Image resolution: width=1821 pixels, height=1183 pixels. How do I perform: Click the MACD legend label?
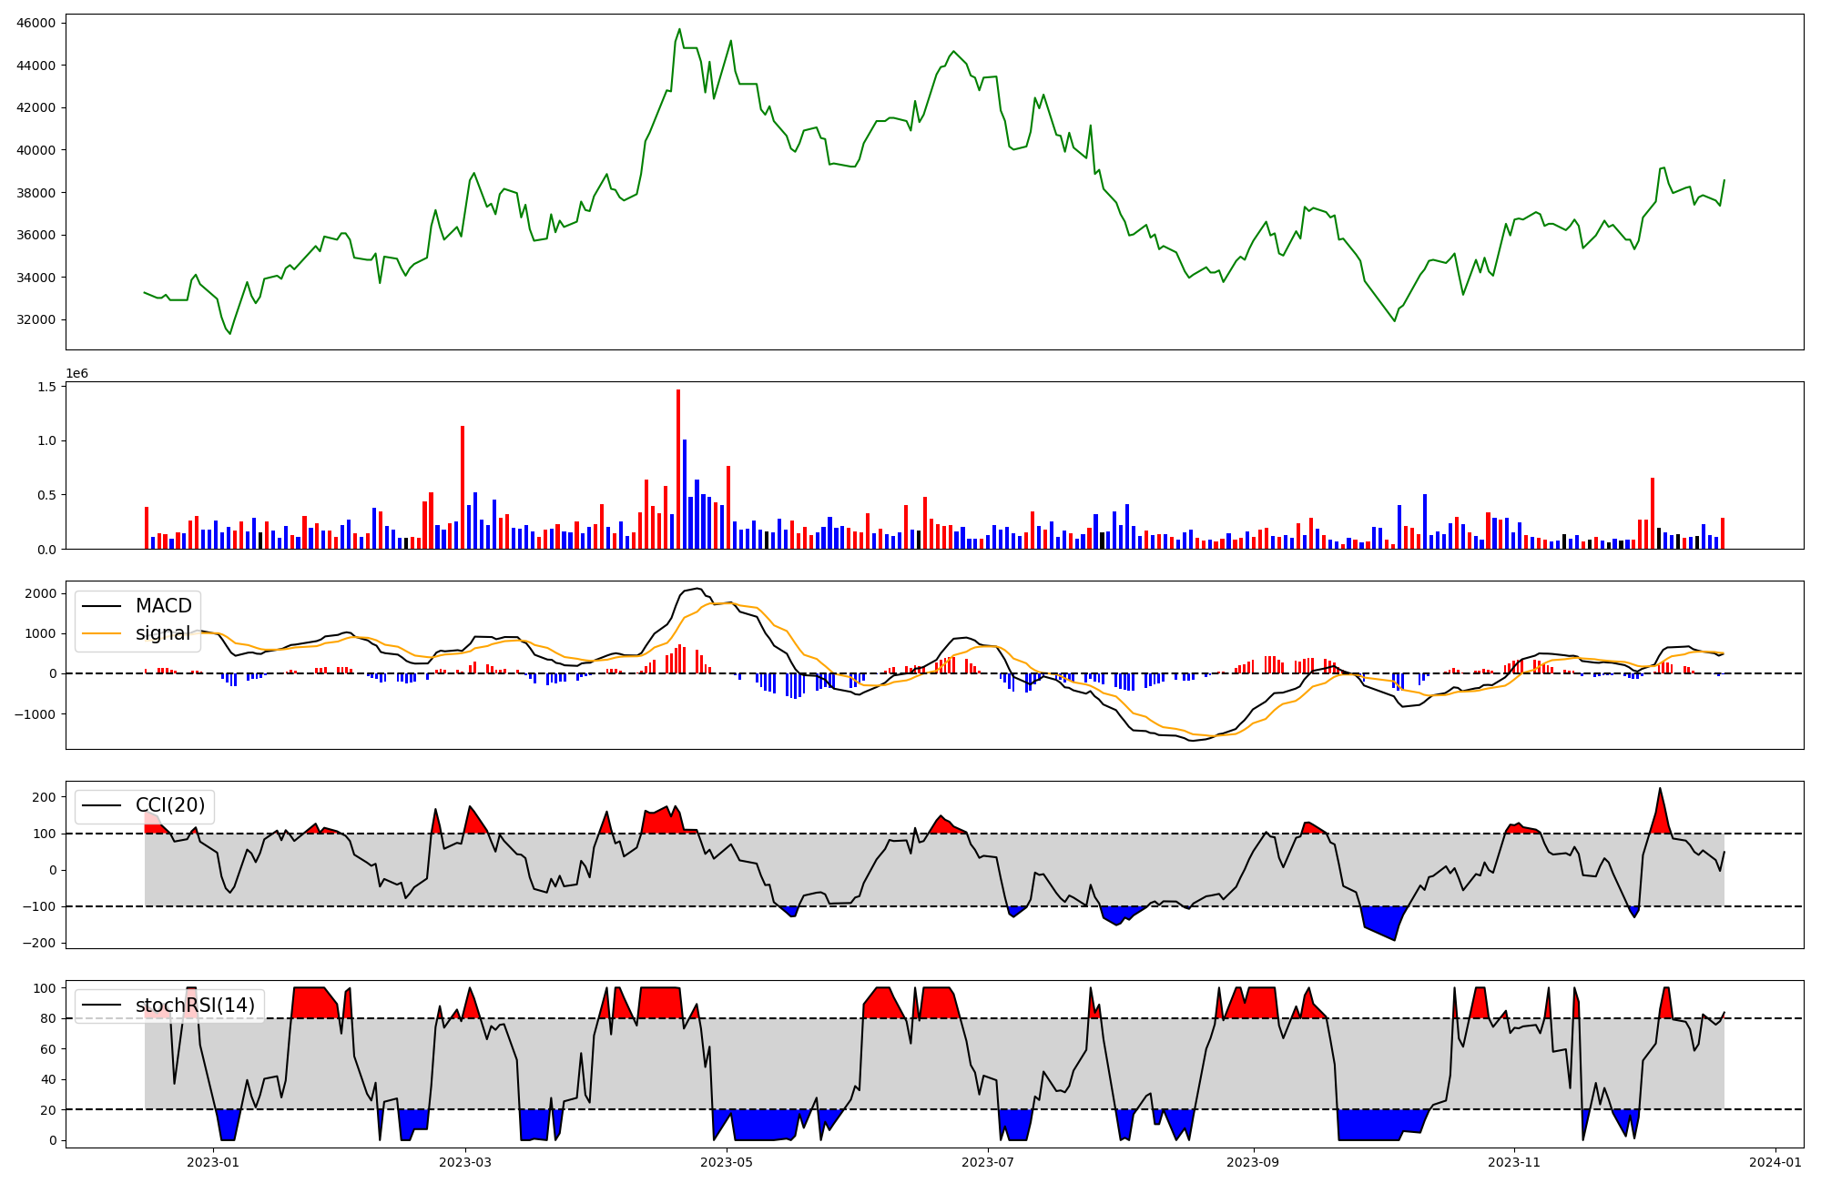point(163,606)
